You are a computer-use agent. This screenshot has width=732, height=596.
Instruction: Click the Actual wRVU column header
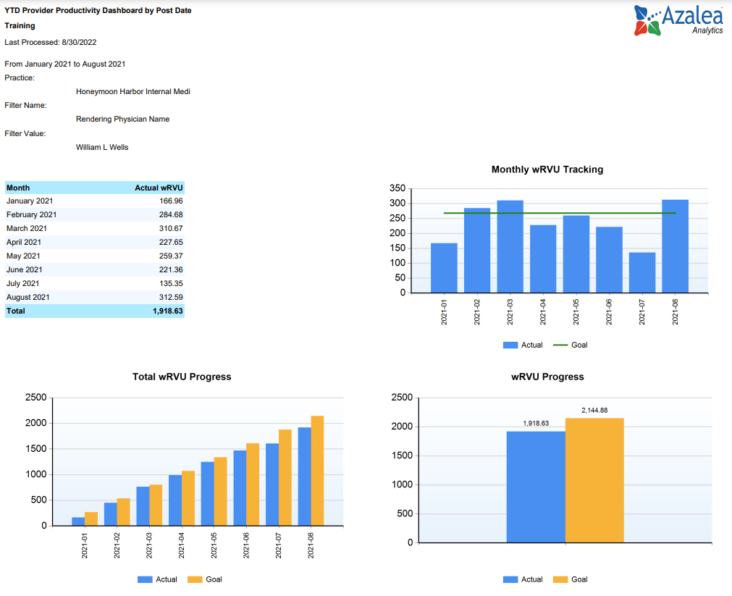click(x=159, y=188)
